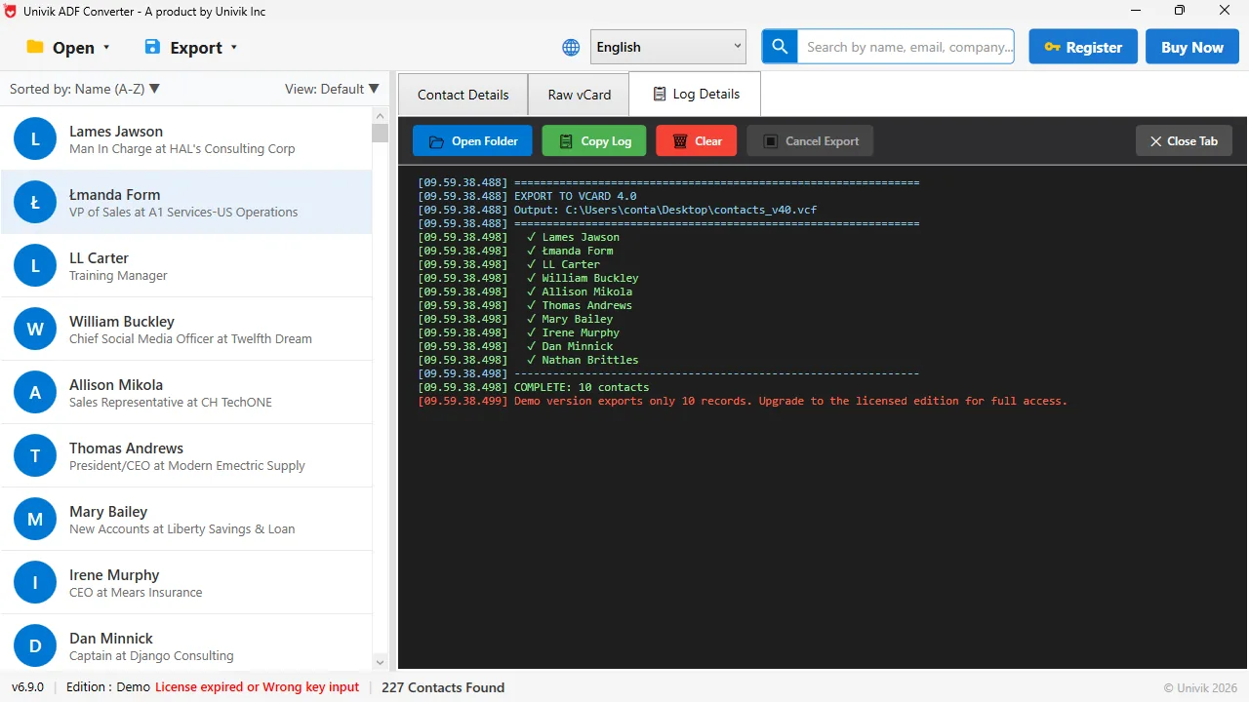
Task: Click the blue save disk icon beside Export
Action: click(152, 47)
